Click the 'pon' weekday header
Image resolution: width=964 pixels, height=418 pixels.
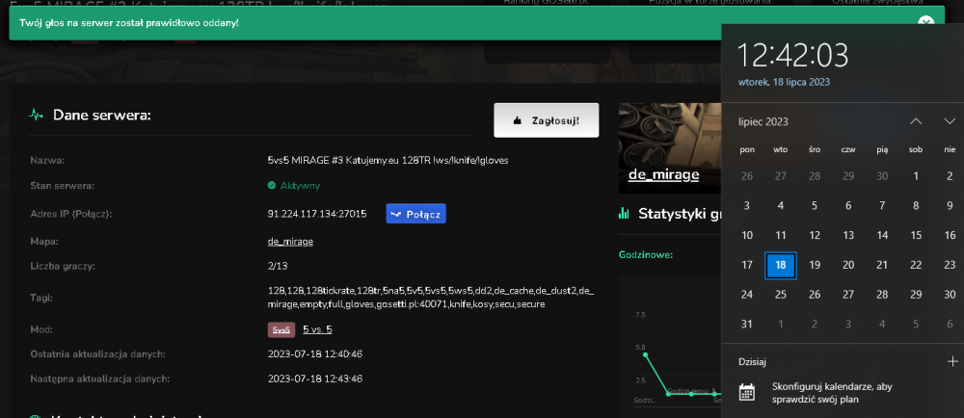click(747, 149)
